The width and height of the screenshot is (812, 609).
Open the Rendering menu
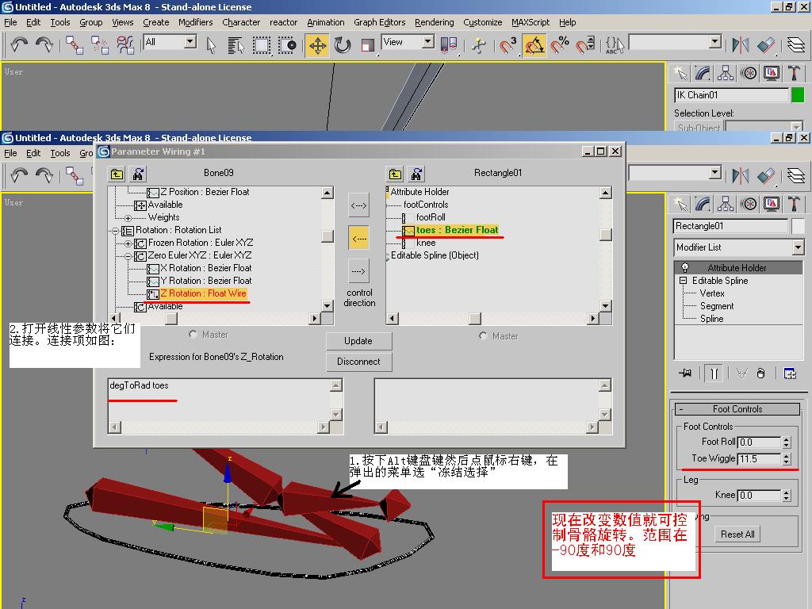(x=434, y=22)
